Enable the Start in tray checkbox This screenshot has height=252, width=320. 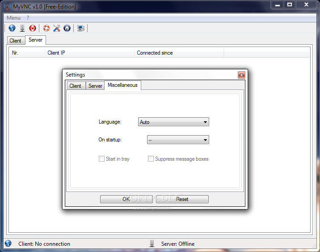[x=101, y=158]
